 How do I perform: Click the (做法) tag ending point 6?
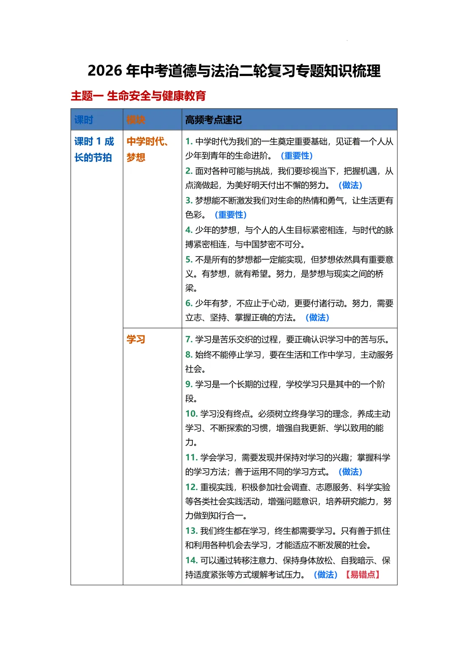(x=318, y=318)
